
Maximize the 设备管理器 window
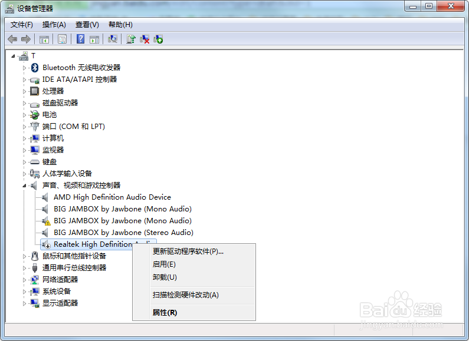[429, 6]
